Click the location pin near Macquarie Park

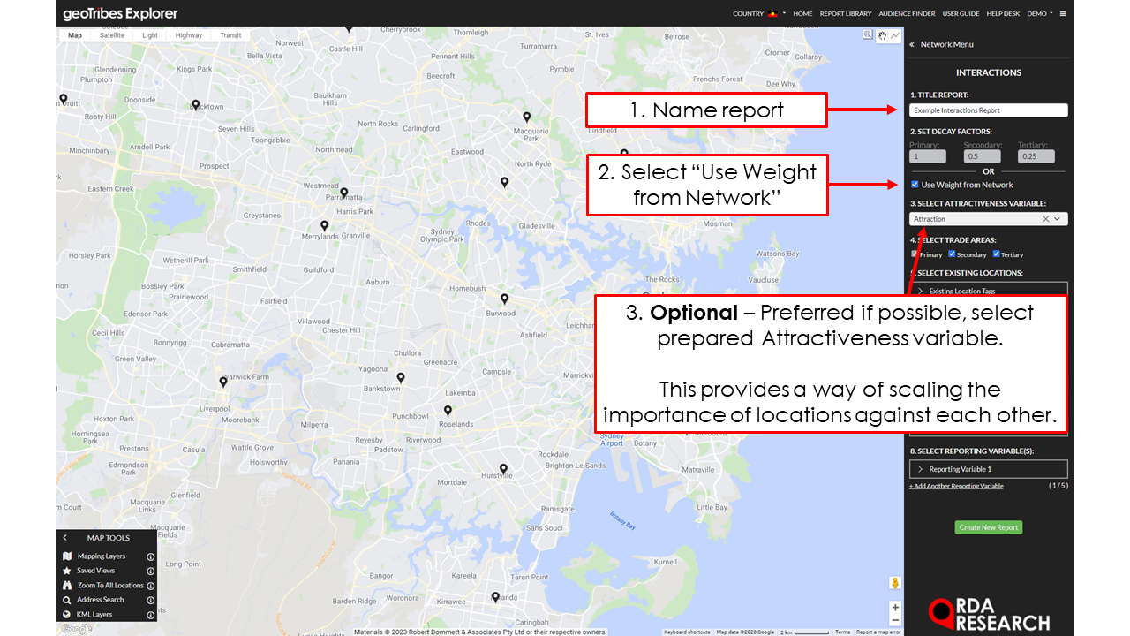pyautogui.click(x=526, y=117)
